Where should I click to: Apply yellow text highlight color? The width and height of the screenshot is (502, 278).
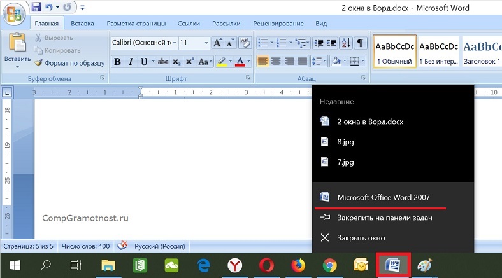(222, 61)
